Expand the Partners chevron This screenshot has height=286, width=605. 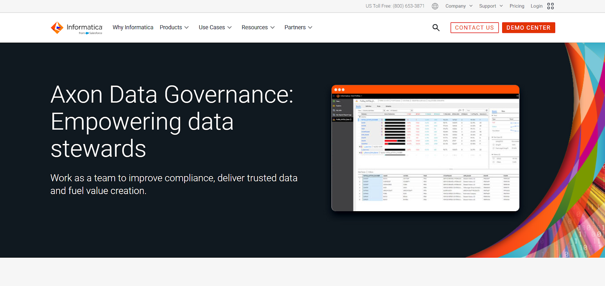[310, 28]
